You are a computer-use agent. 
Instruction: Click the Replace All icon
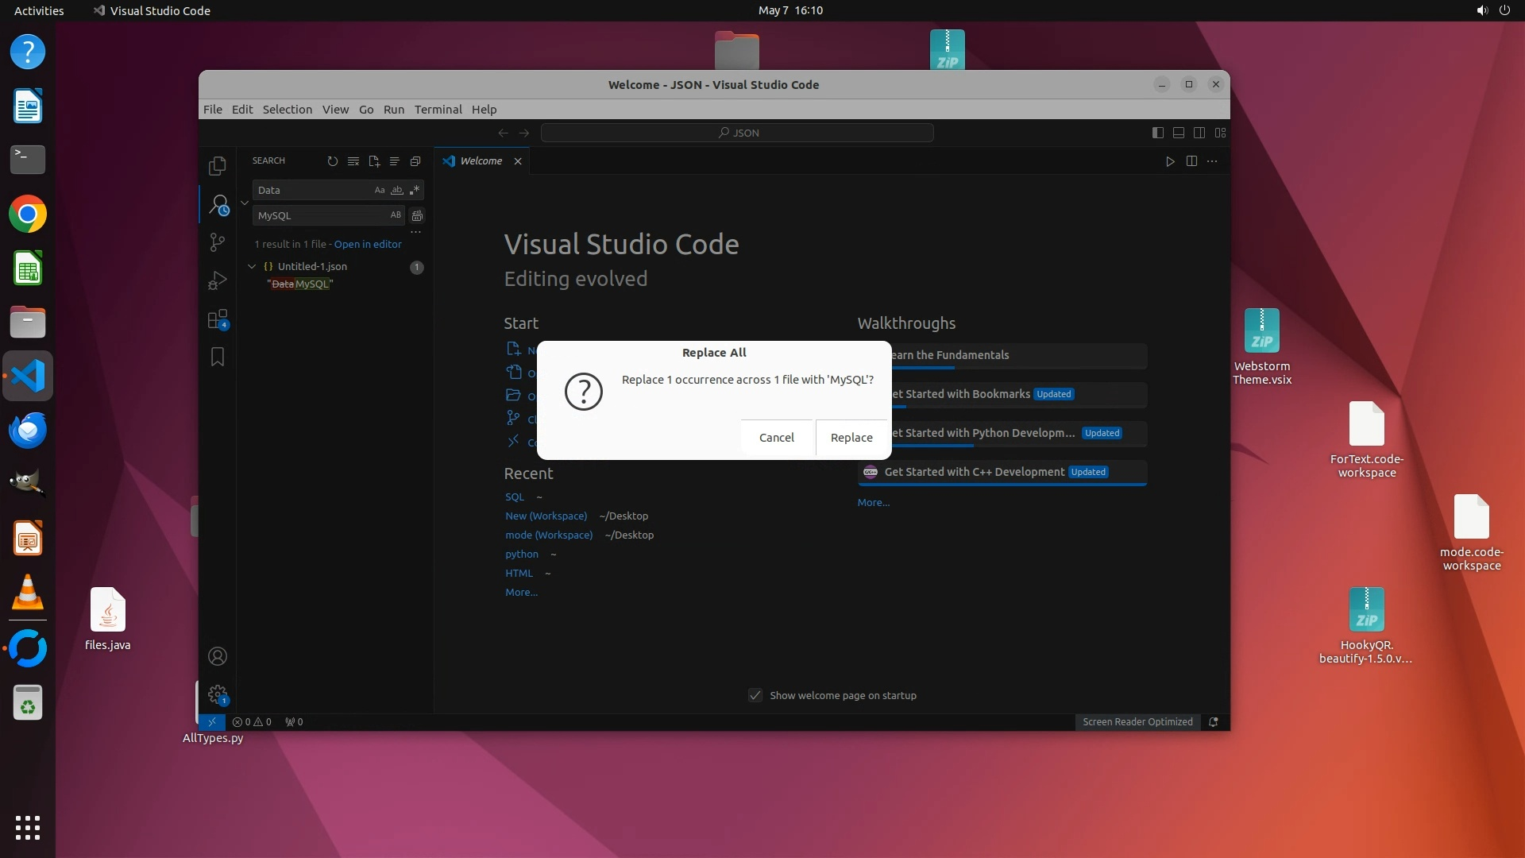[x=417, y=215]
